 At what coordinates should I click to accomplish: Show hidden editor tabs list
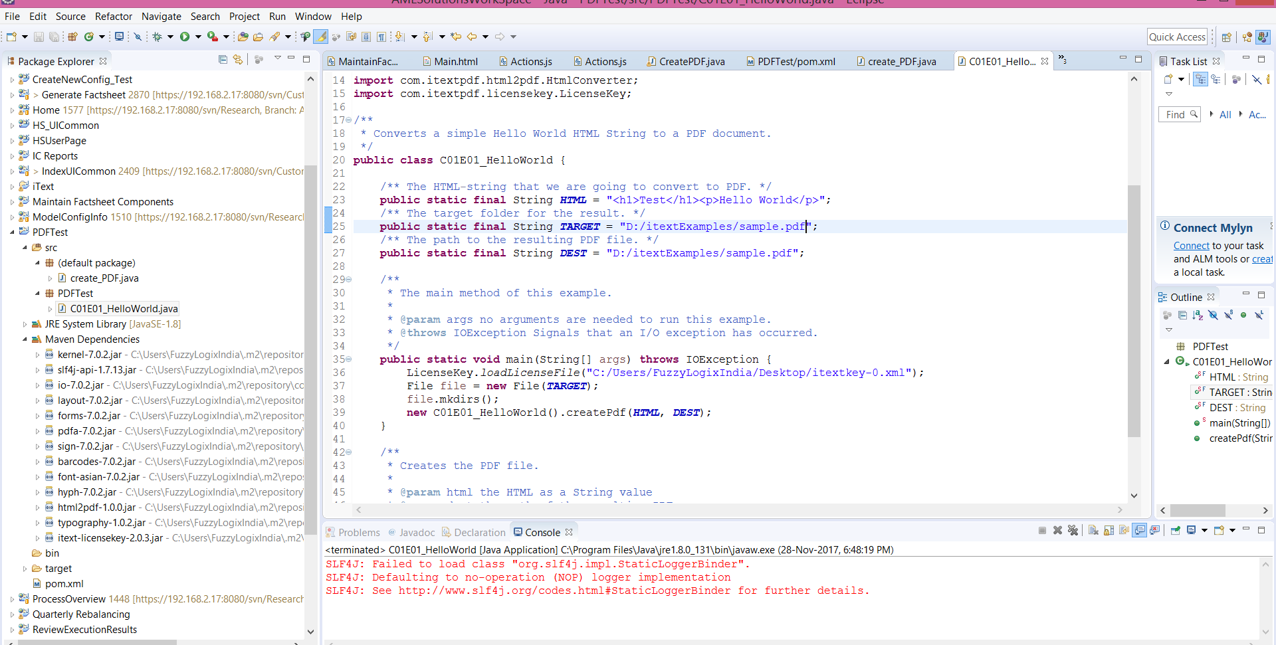pos(1062,59)
